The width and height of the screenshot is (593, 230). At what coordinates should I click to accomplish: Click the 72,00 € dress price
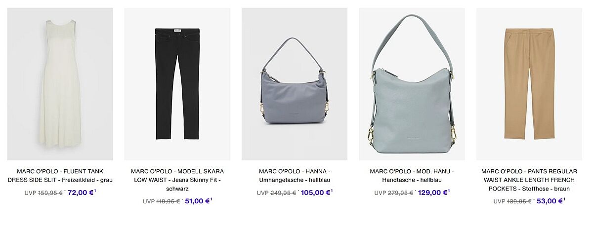coord(81,192)
